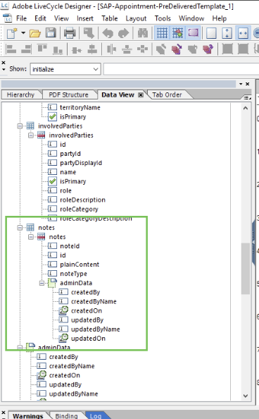
Task: Collapse the outer involvedParties table node
Action: click(x=20, y=126)
